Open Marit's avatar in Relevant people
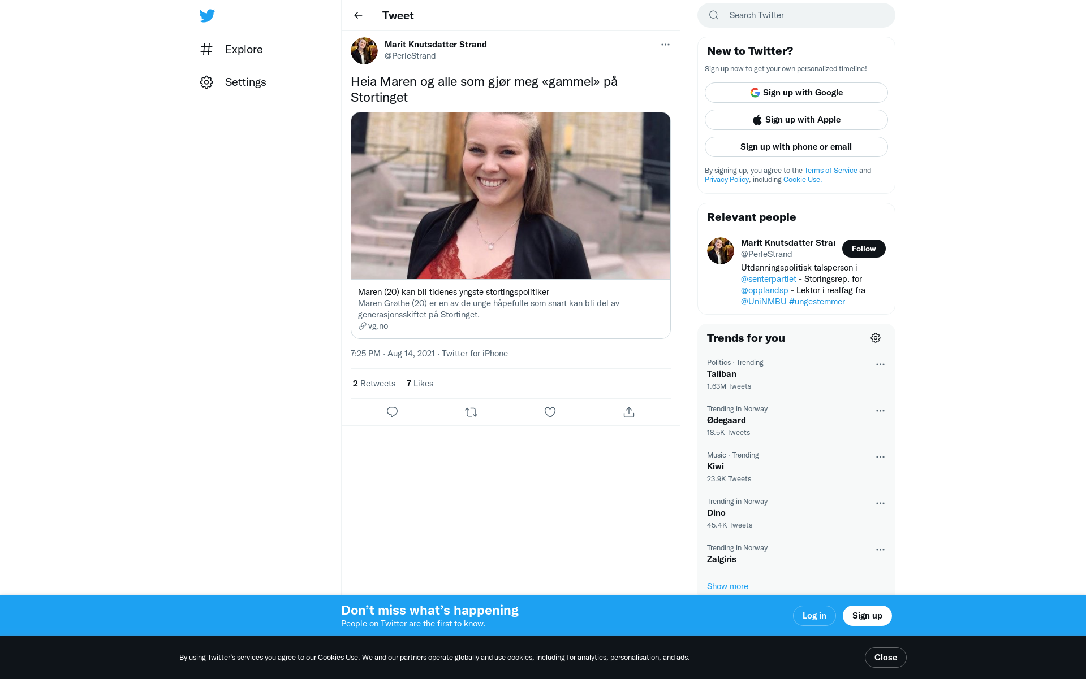This screenshot has width=1086, height=679. tap(721, 251)
